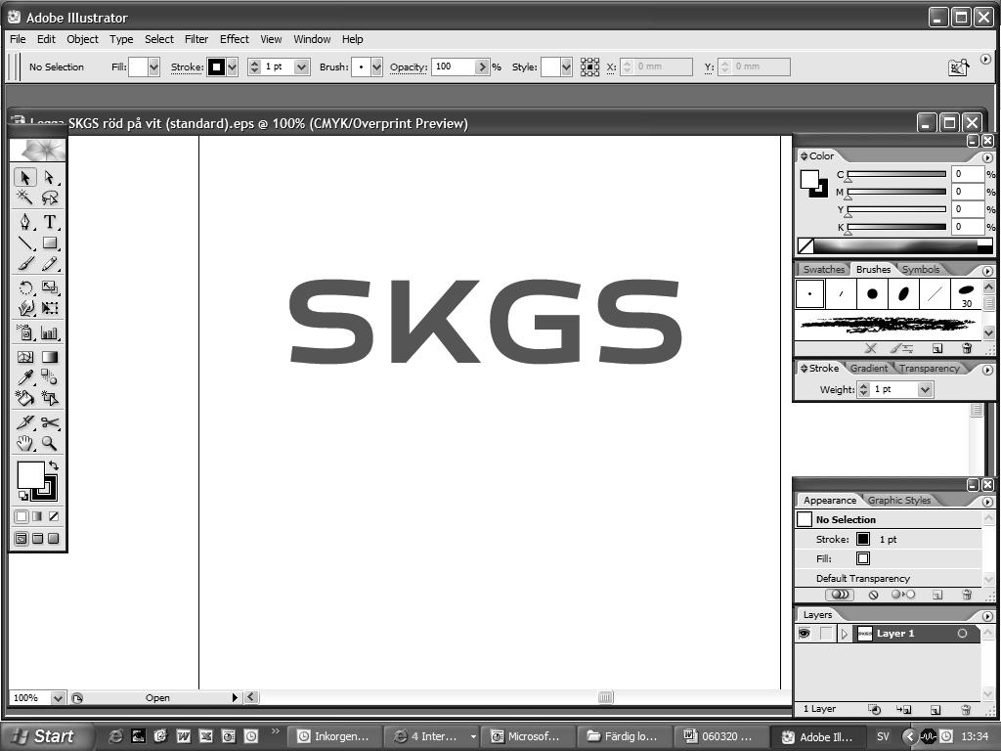
Task: Select the Blend tool
Action: pyautogui.click(x=49, y=376)
